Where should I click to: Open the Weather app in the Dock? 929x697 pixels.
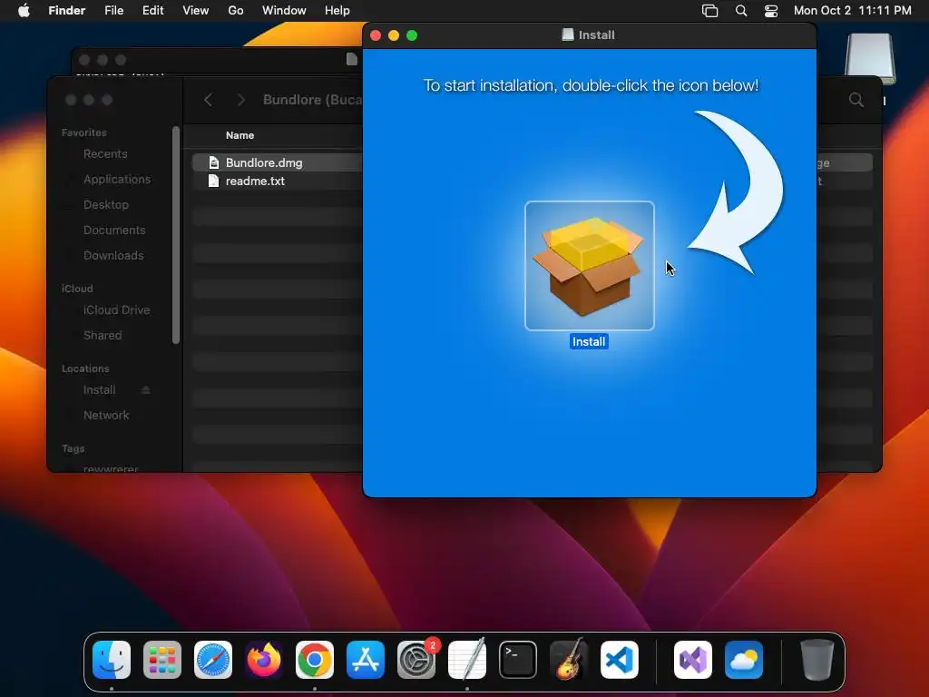[744, 660]
